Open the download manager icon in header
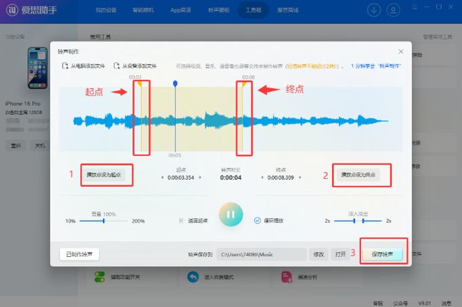462x307 pixels. (374, 10)
